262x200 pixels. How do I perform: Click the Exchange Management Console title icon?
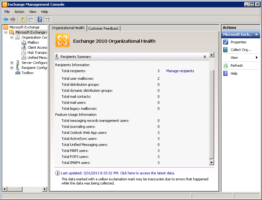point(5,4)
